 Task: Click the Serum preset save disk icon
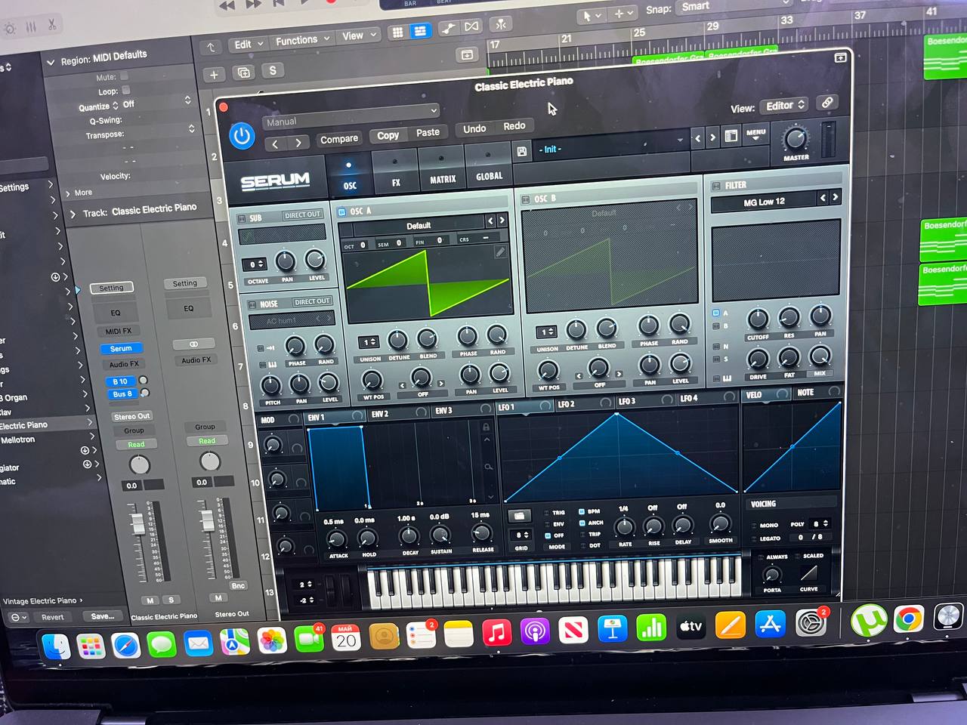521,151
